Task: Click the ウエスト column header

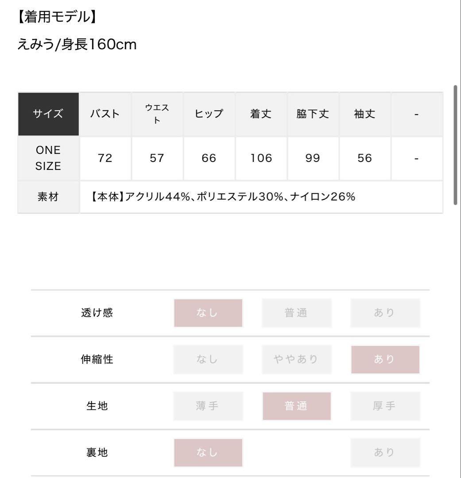Action: coord(157,114)
